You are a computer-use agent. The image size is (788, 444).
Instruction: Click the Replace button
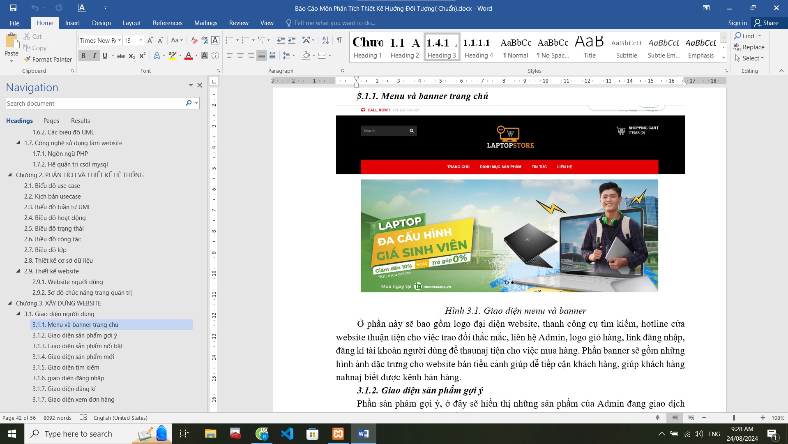(749, 47)
